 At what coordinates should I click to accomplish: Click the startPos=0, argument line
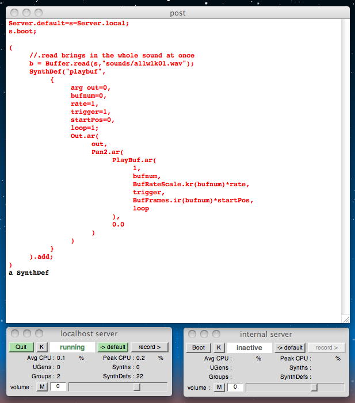point(93,120)
